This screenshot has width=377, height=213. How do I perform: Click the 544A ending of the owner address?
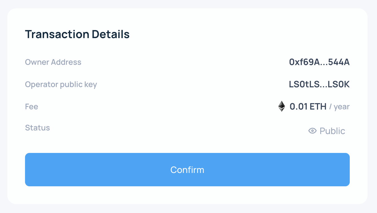click(x=339, y=62)
